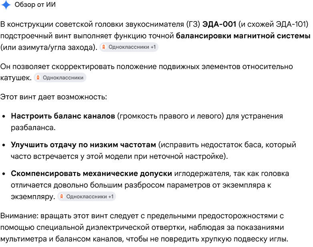
Task: Click bold text 'балансировки магнитной системы'
Action: pyautogui.click(x=243, y=36)
